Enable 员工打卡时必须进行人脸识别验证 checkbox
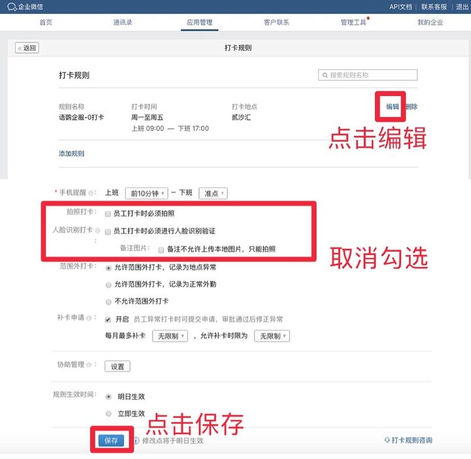The image size is (471, 459). [x=108, y=231]
